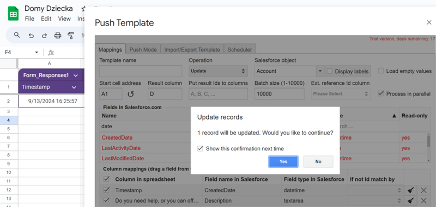Click the Result column field D

pos(165,93)
